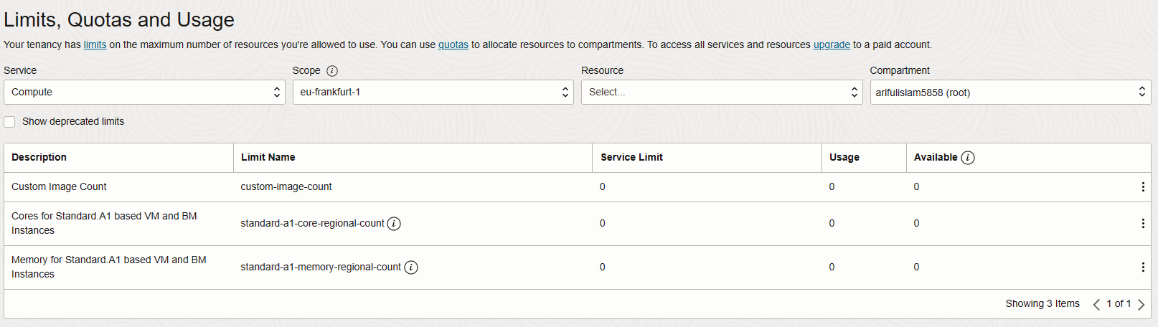Follow the upgrade link
This screenshot has height=327, width=1158.
tap(832, 44)
